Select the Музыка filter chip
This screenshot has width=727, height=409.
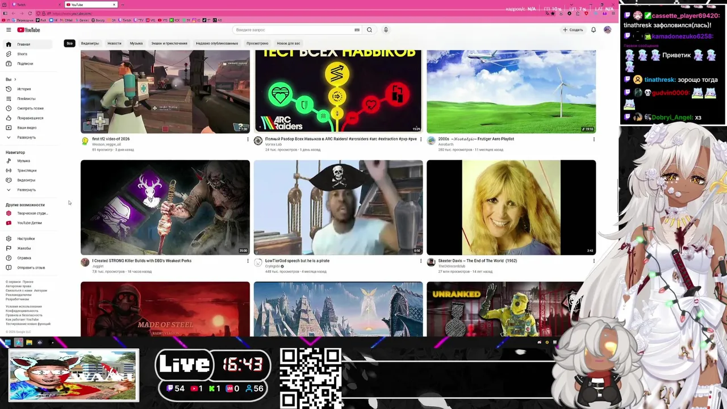pyautogui.click(x=136, y=43)
